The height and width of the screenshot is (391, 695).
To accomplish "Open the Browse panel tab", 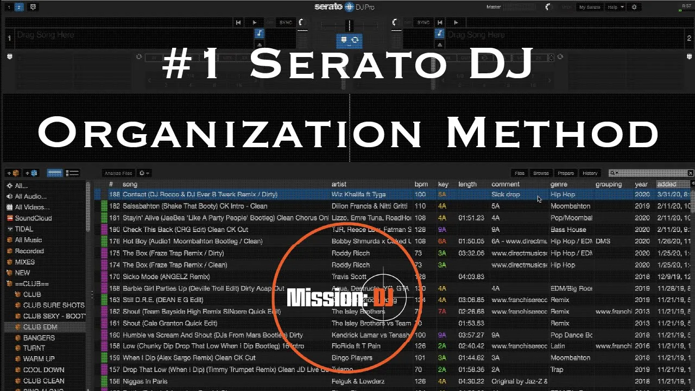I will (541, 173).
